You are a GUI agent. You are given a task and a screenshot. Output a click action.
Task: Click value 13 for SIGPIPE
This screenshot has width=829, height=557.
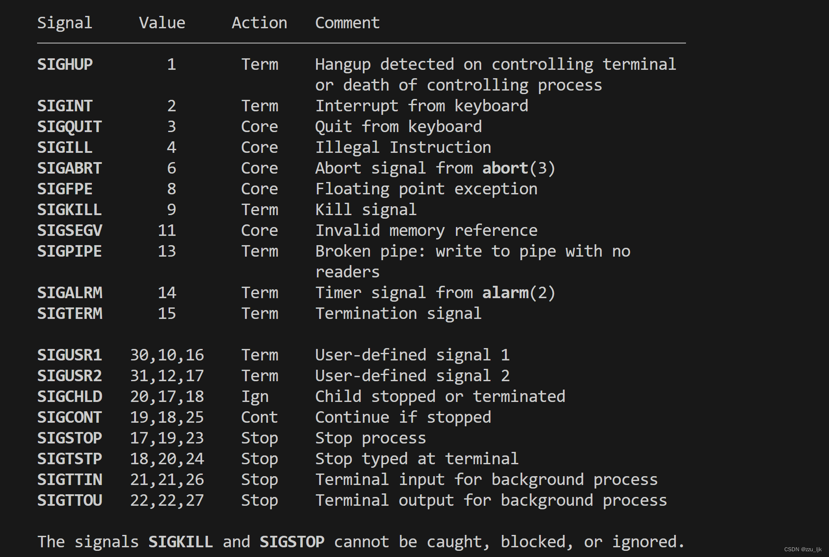tap(167, 251)
